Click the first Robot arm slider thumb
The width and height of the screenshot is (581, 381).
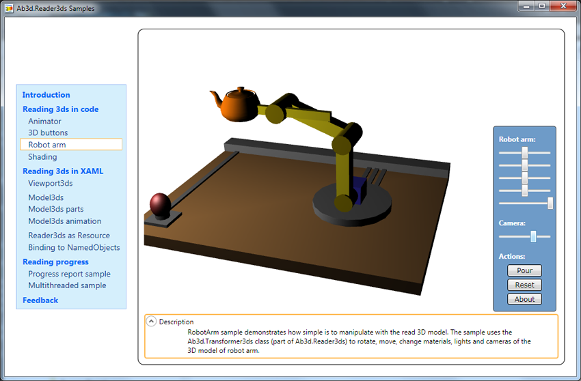click(525, 152)
